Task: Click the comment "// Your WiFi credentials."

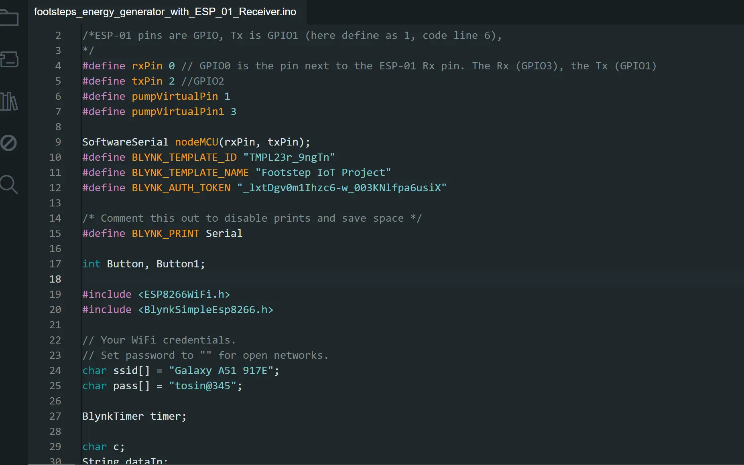Action: (159, 340)
